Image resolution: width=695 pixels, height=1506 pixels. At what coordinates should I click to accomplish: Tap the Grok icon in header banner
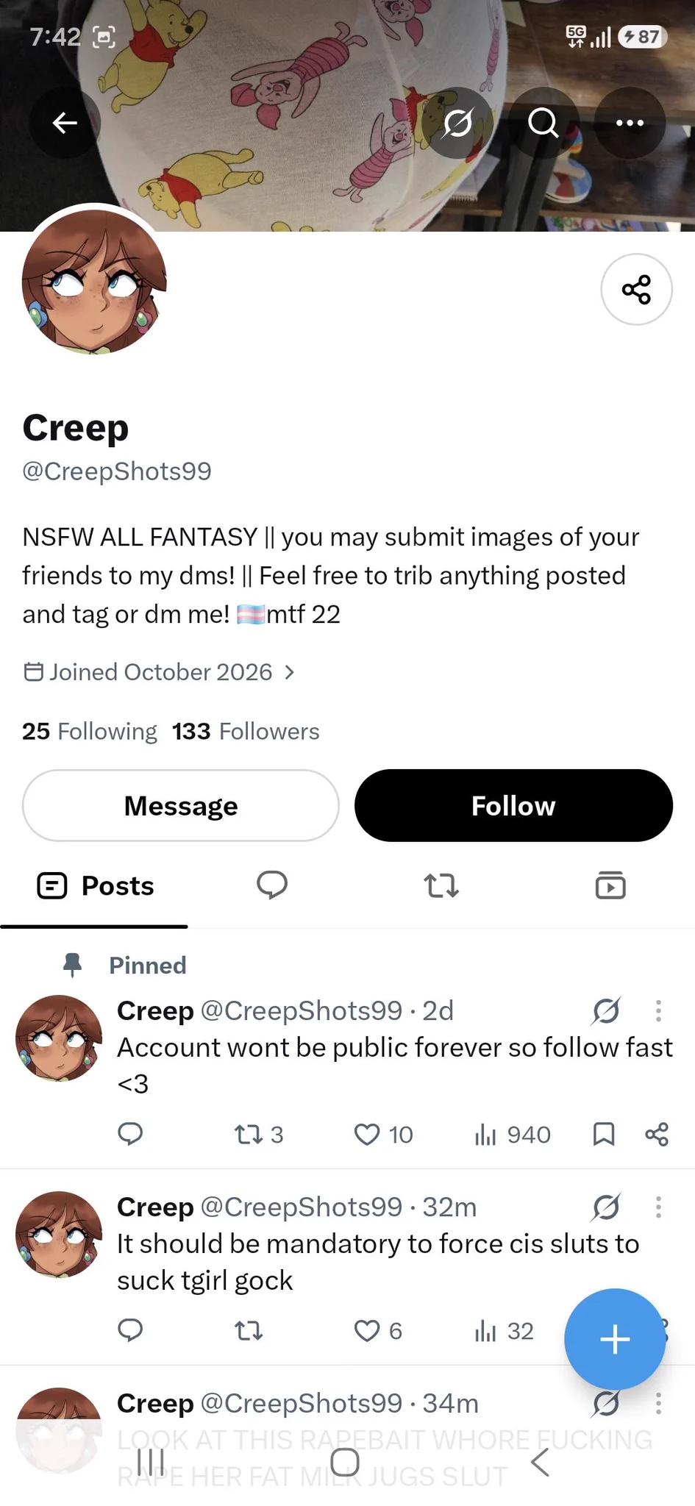(x=457, y=123)
